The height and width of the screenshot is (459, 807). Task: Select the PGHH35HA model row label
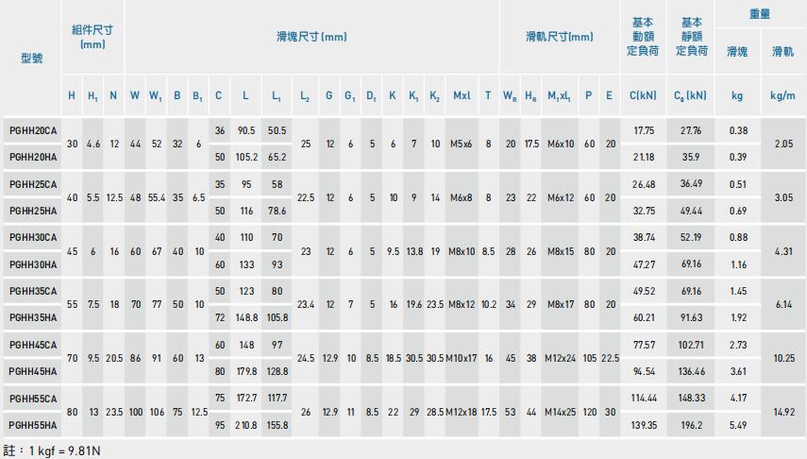tap(32, 318)
